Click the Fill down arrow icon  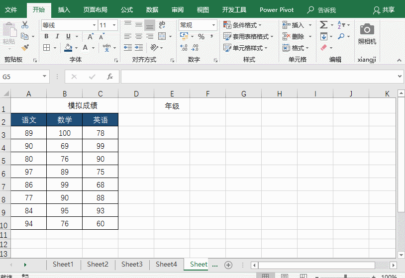tap(323, 36)
